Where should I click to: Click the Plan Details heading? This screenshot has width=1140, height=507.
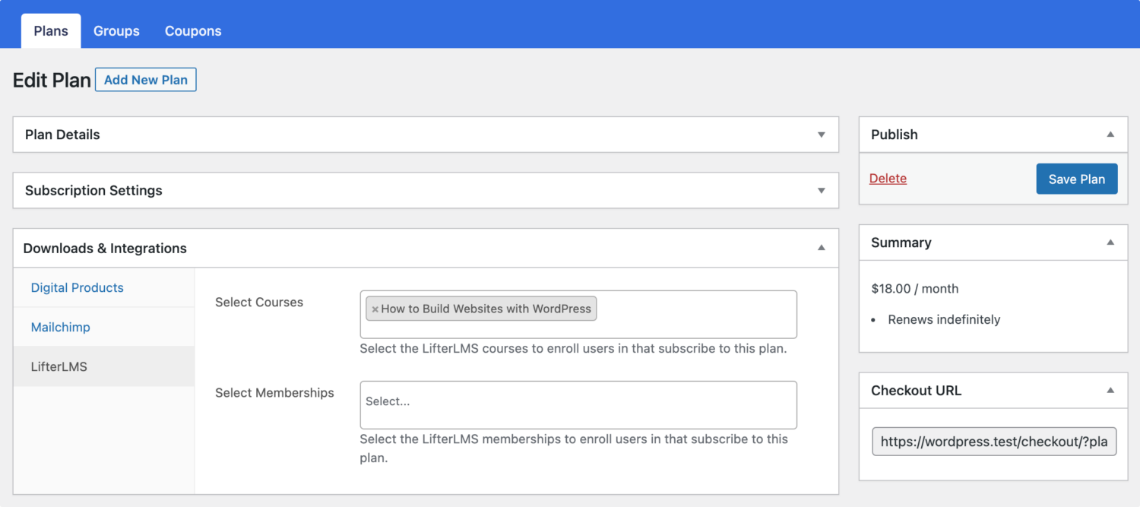[62, 135]
